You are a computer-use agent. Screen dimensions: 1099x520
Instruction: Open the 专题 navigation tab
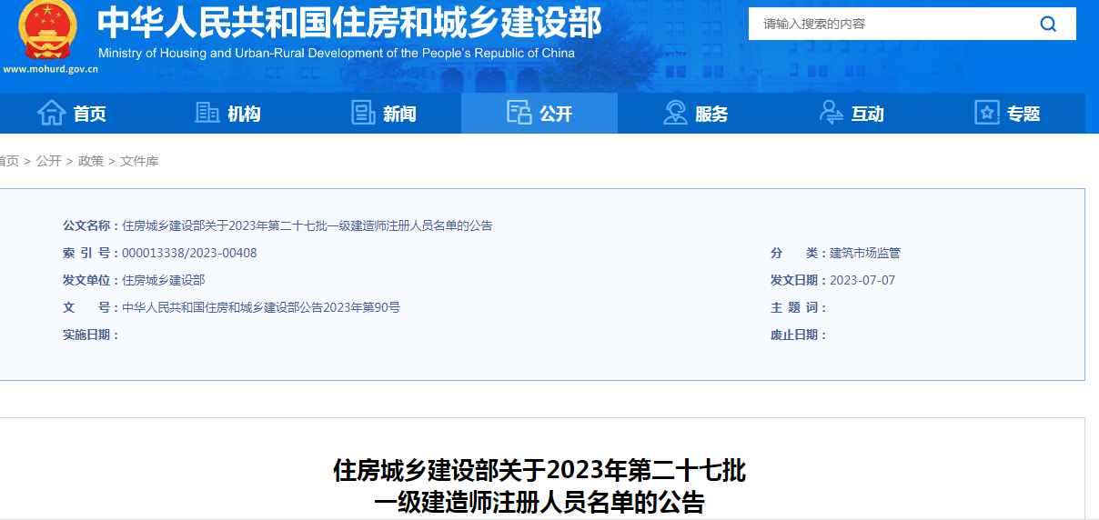pos(1007,113)
